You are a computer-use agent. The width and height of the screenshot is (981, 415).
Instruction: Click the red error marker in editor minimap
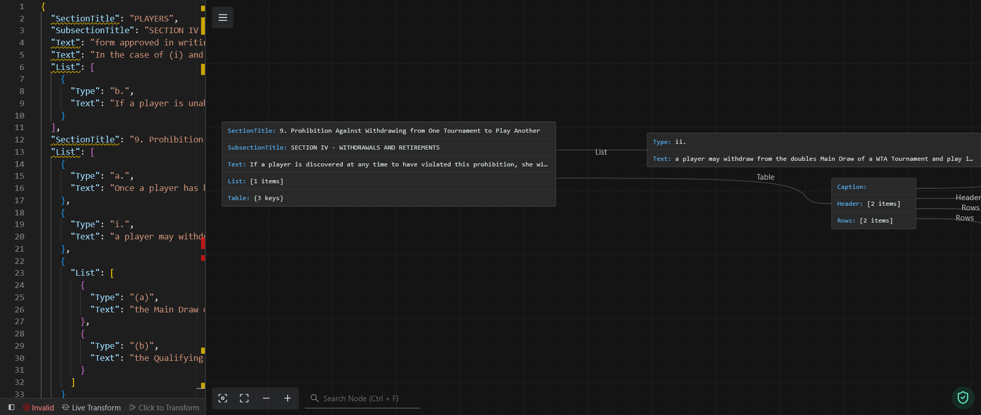[203, 243]
